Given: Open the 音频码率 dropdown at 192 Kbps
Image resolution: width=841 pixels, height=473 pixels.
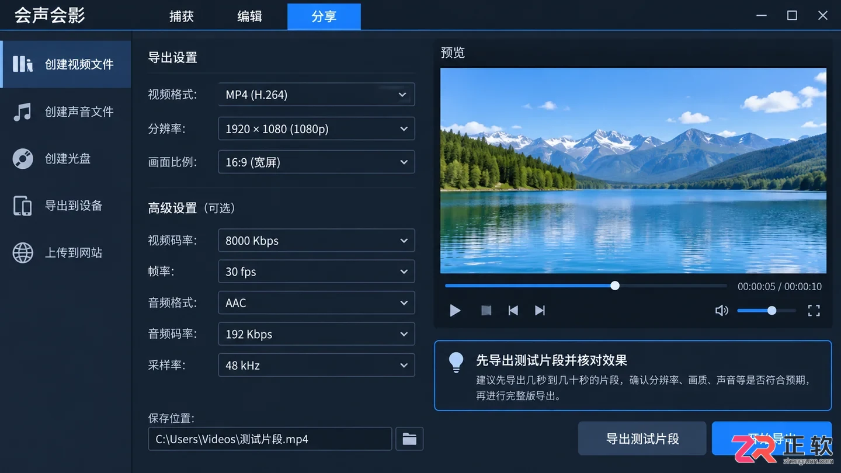Looking at the screenshot, I should pos(317,334).
